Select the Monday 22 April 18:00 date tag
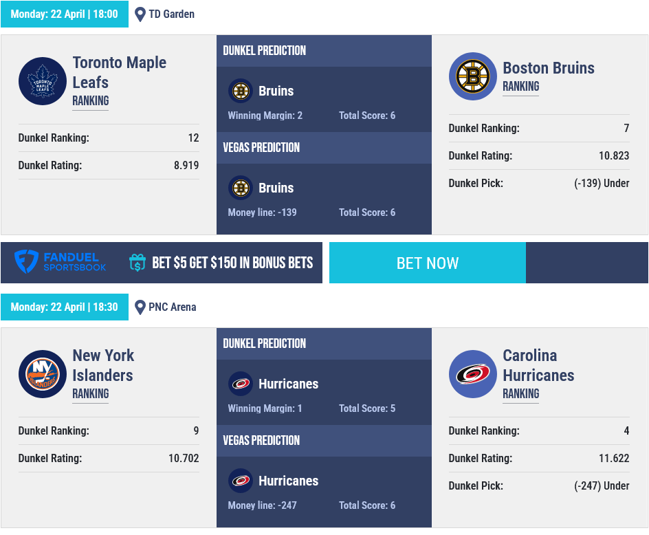The height and width of the screenshot is (535, 649). [65, 14]
